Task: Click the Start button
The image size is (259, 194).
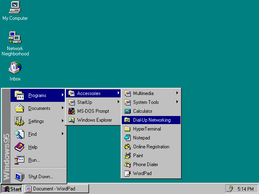Action: tap(12, 189)
